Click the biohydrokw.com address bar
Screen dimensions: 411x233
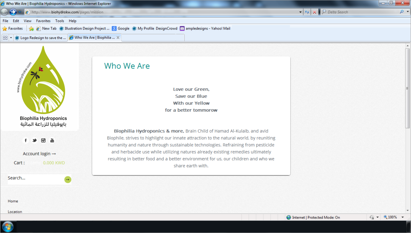(x=161, y=12)
